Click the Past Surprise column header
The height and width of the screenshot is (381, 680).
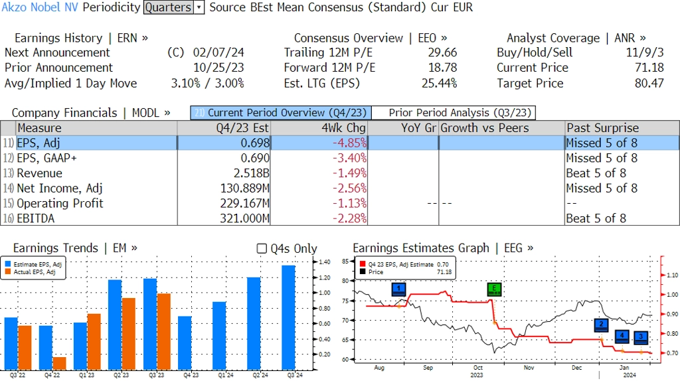point(622,128)
